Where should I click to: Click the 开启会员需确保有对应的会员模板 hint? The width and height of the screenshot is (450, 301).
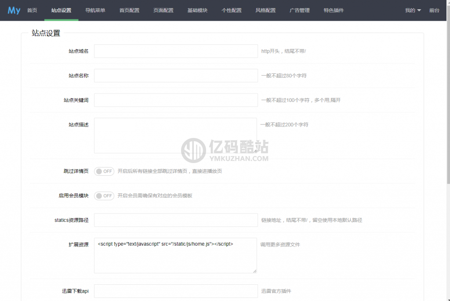(x=155, y=196)
